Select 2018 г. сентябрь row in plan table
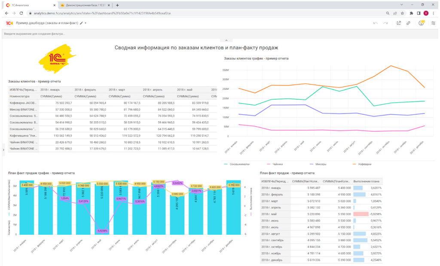Viewport: 440px width, 266px height. click(321, 240)
